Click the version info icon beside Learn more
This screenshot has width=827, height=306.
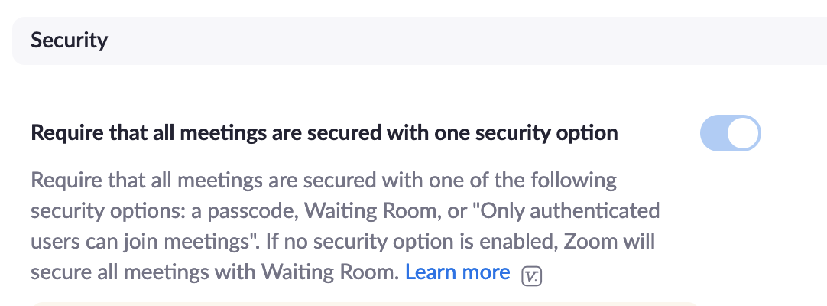pos(531,275)
